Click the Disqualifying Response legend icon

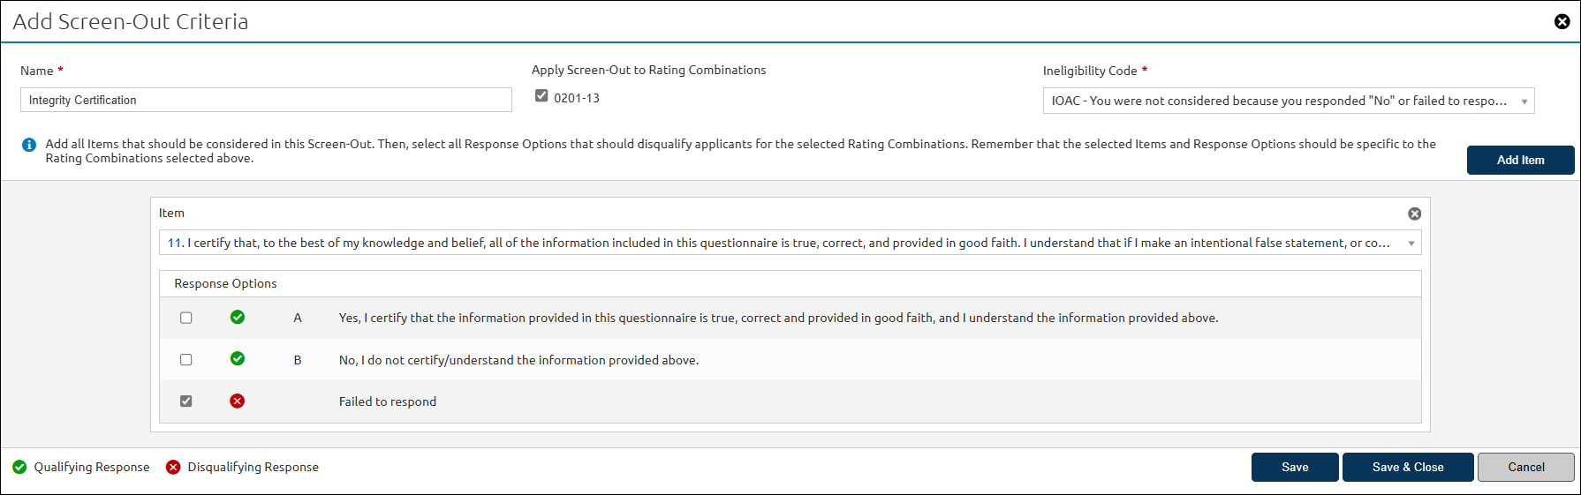pos(173,467)
